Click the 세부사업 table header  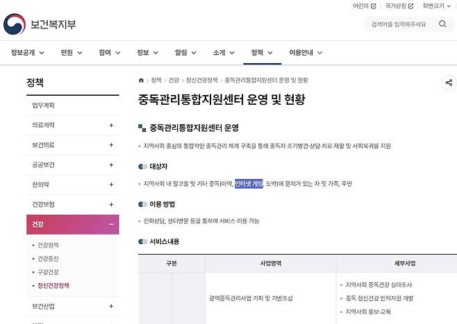(x=405, y=264)
